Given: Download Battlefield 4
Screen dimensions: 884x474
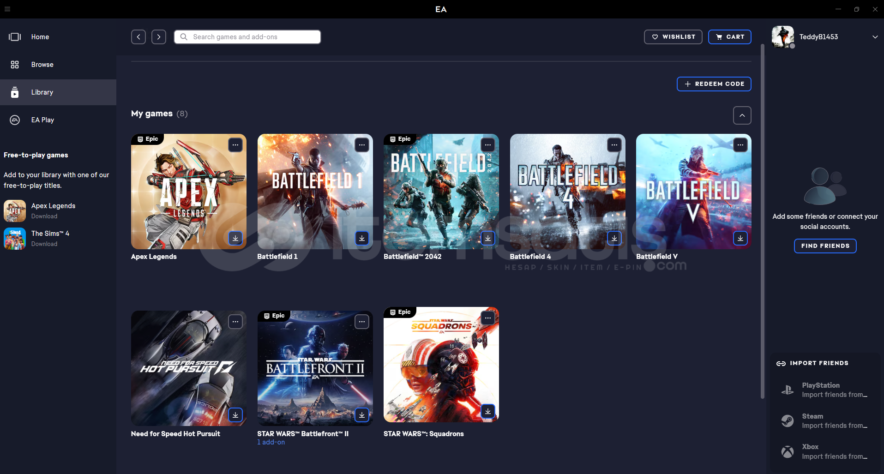Looking at the screenshot, I should pyautogui.click(x=614, y=238).
